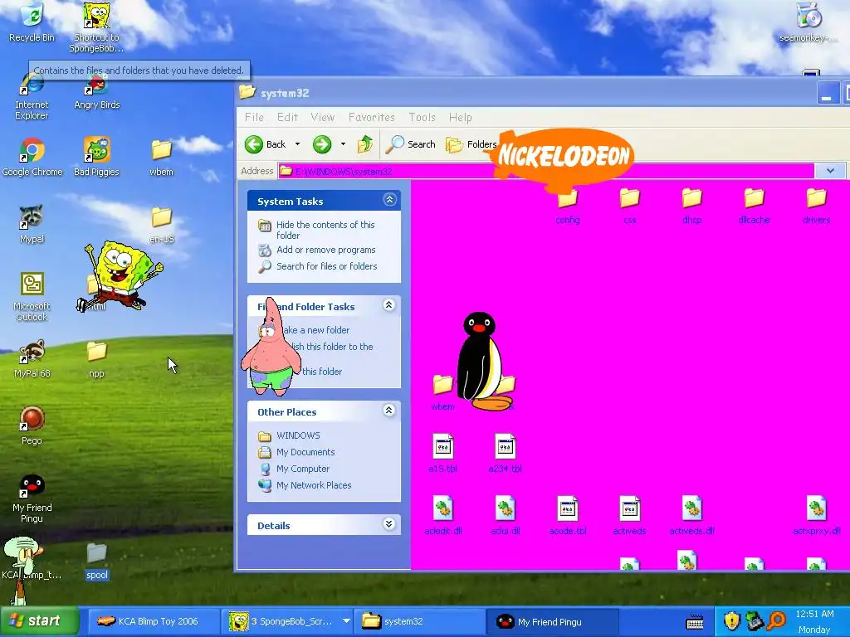The height and width of the screenshot is (637, 850).
Task: Click the Start button
Action: 40,620
